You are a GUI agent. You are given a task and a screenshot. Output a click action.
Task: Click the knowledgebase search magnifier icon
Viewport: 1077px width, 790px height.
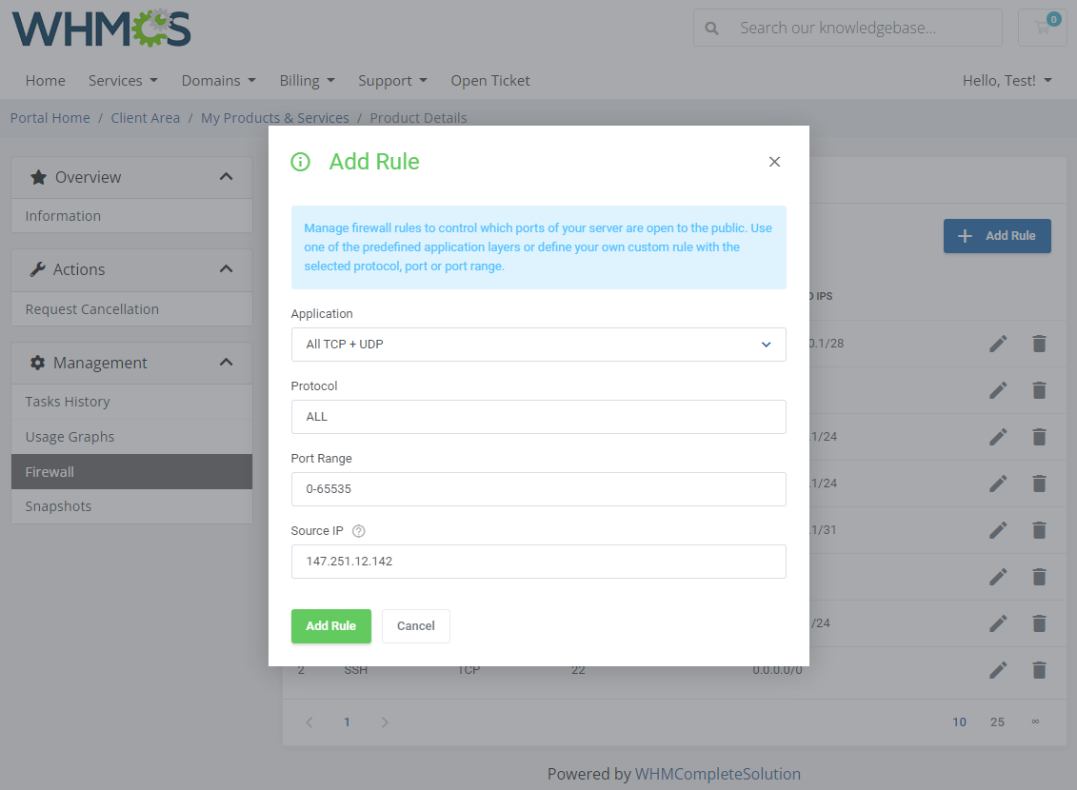[711, 29]
